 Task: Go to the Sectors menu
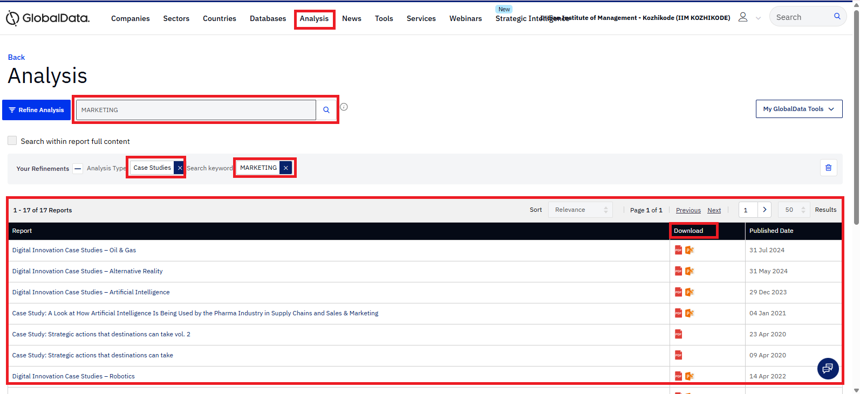(x=176, y=18)
